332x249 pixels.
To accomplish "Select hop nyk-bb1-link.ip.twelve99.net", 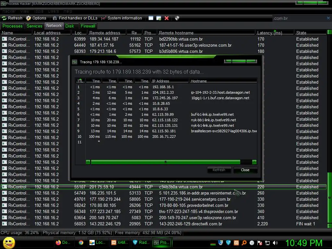I will coord(213,120).
